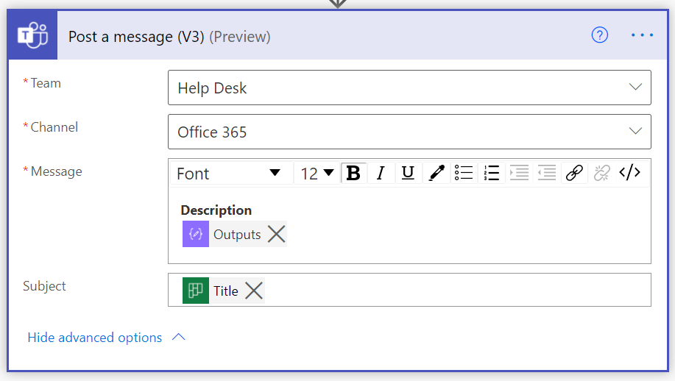
Task: Click Hide advanced options link
Action: [95, 338]
